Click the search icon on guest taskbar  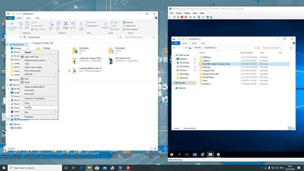pos(179,154)
